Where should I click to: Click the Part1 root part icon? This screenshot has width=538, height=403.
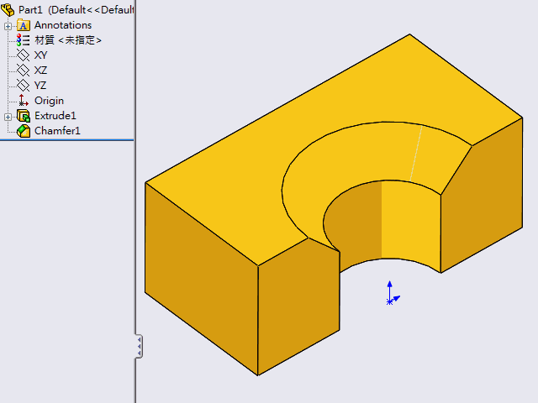point(8,10)
